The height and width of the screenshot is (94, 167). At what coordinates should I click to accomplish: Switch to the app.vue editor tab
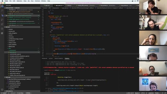[x=47, y=5]
